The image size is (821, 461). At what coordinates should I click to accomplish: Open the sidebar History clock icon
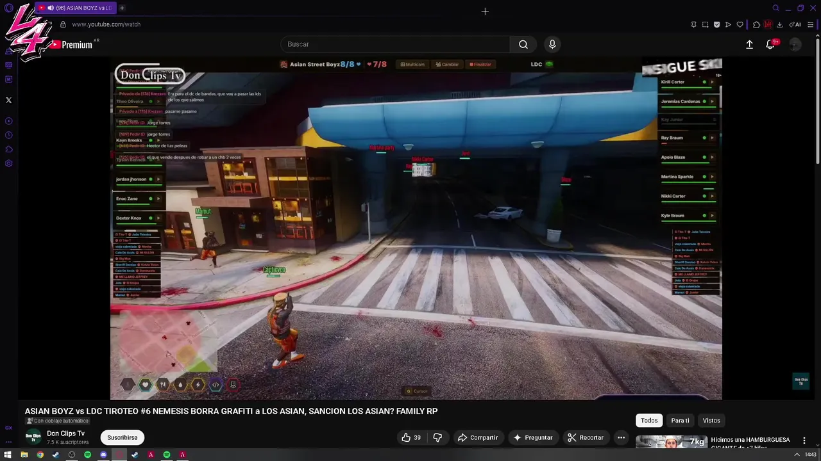(x=9, y=135)
